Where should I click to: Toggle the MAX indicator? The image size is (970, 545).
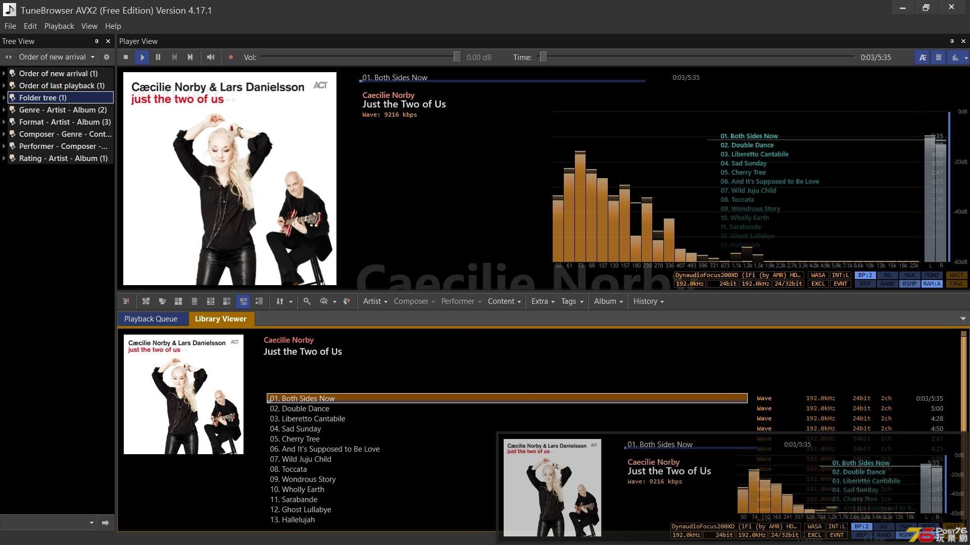[x=909, y=275]
